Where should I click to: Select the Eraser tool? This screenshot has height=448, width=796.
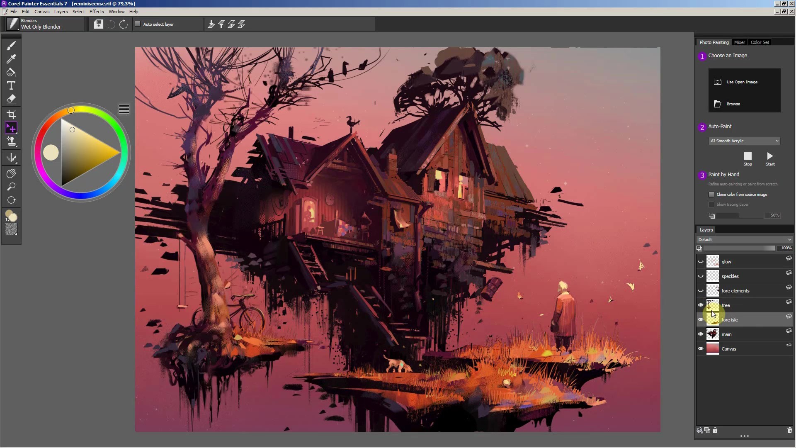11,99
